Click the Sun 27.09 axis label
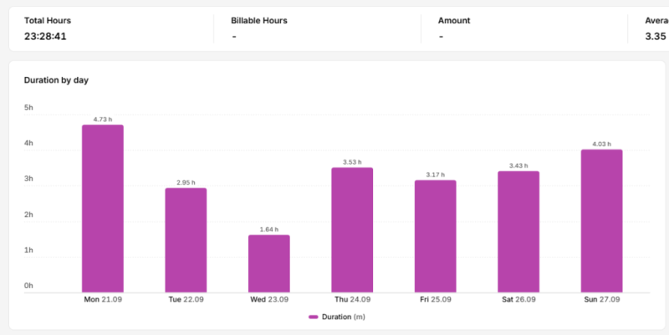Image resolution: width=669 pixels, height=335 pixels. 601,300
